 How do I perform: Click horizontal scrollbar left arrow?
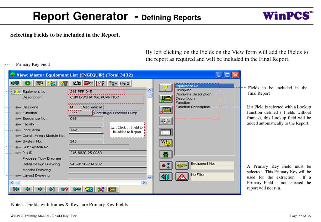[x=12, y=182]
